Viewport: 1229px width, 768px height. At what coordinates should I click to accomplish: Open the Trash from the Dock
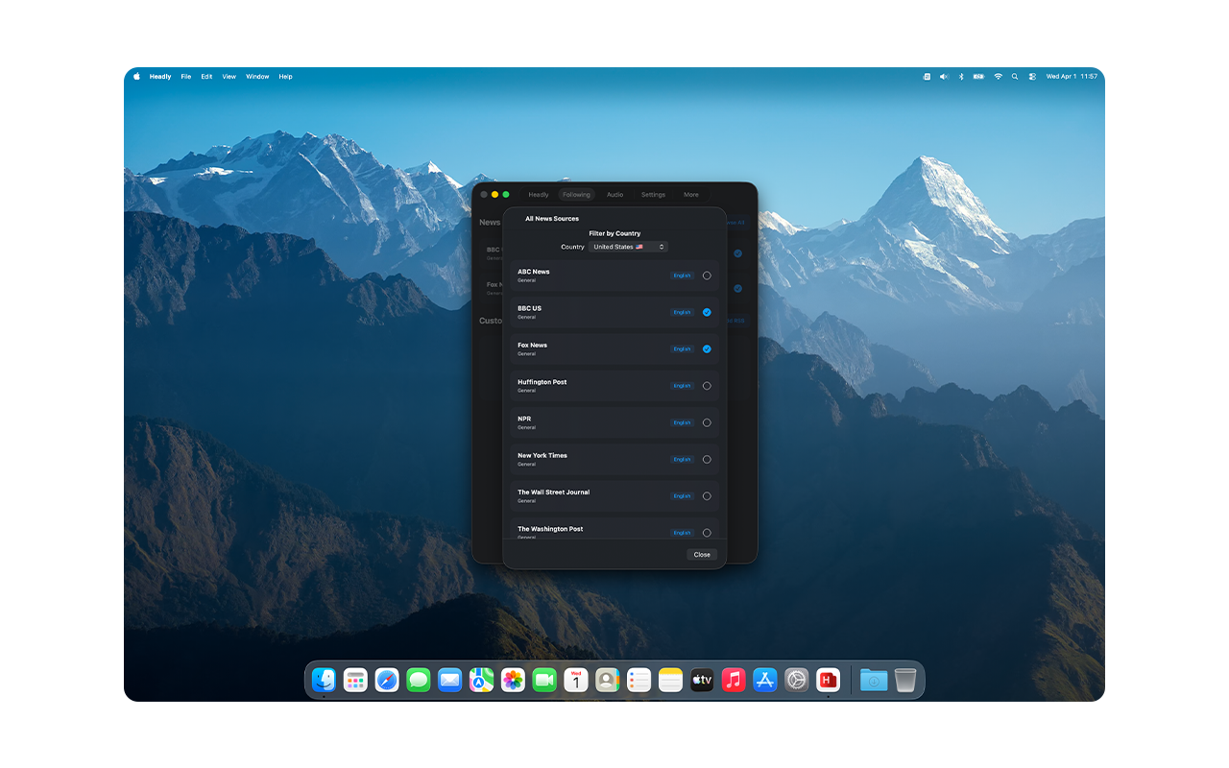pos(905,681)
